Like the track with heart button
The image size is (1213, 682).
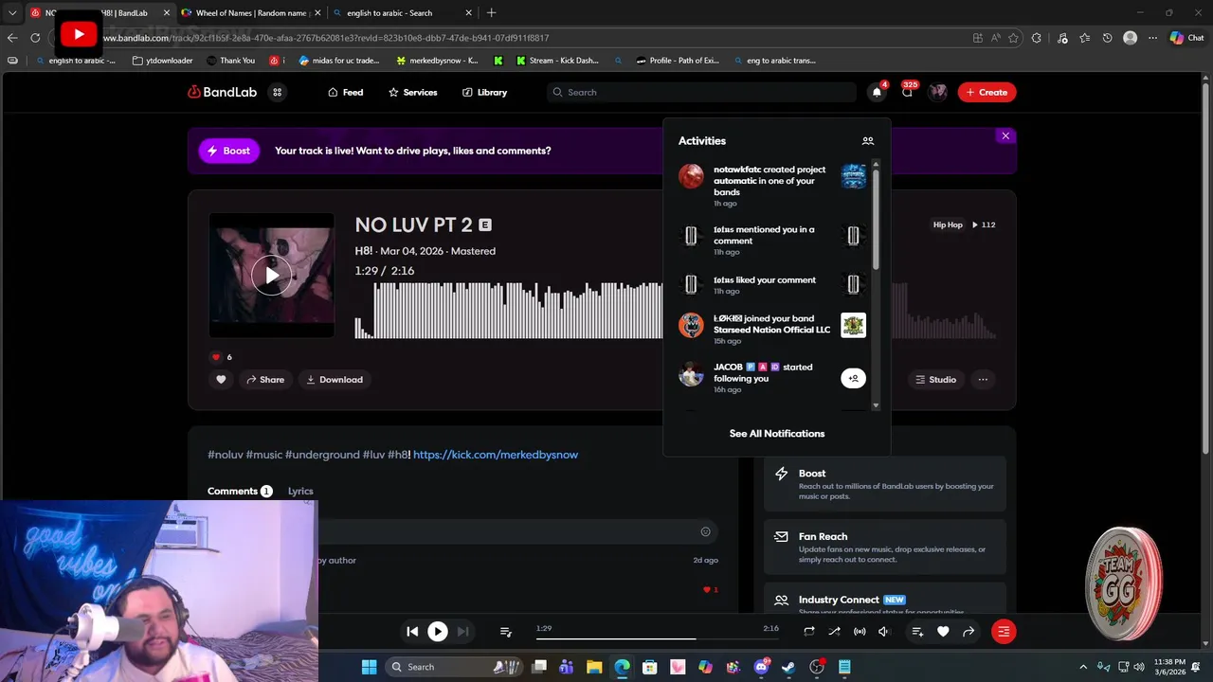click(221, 379)
